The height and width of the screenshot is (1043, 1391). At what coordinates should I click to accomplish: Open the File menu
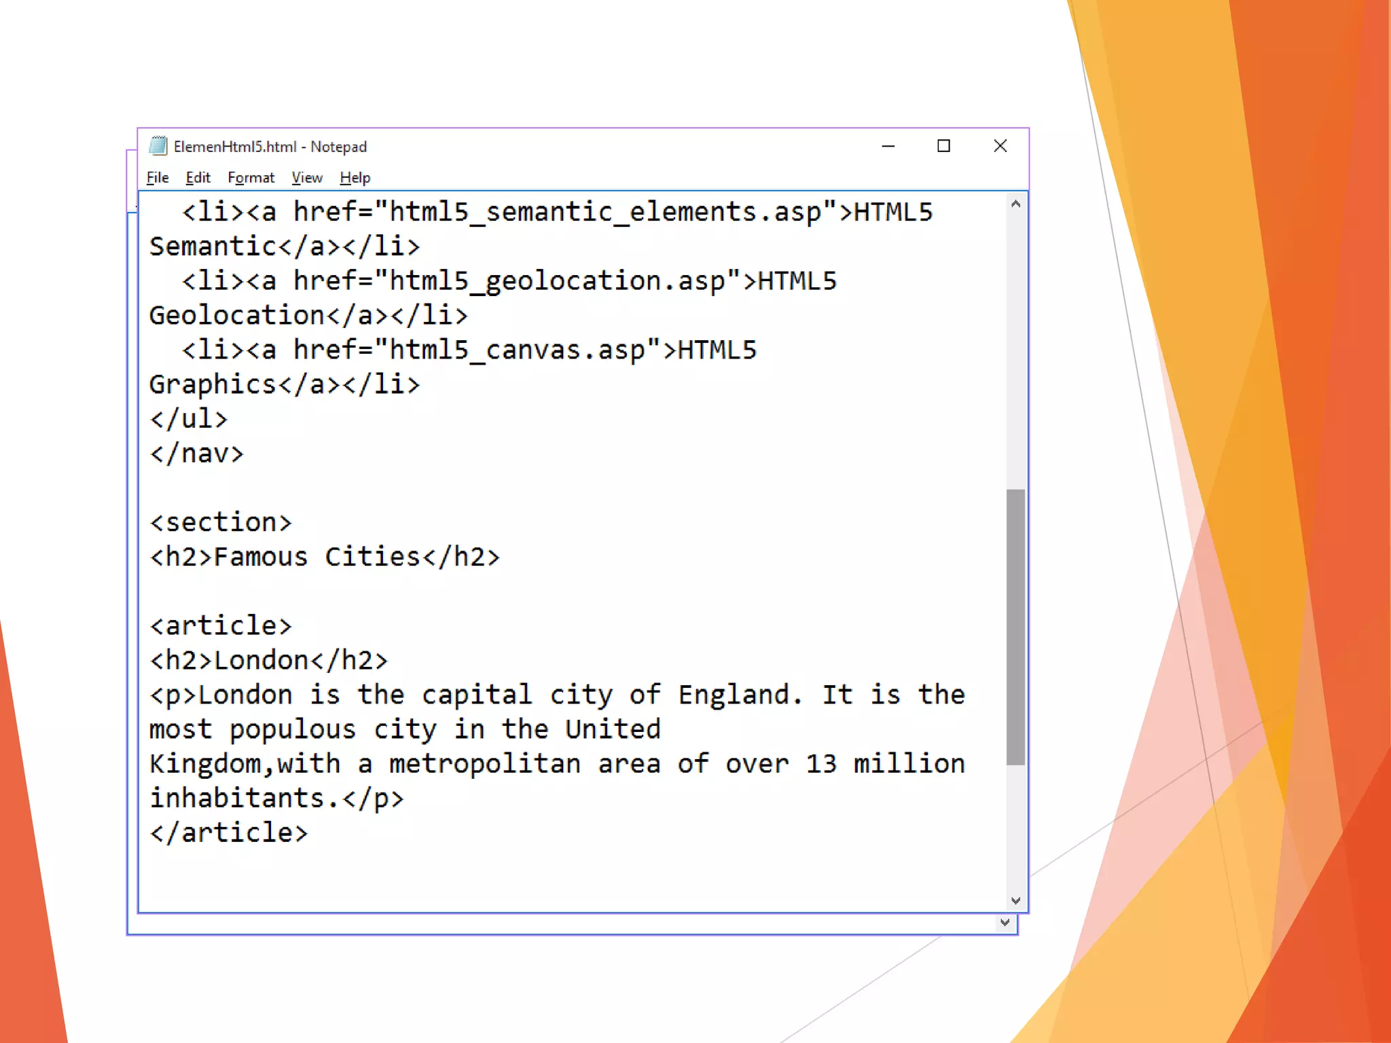click(157, 178)
